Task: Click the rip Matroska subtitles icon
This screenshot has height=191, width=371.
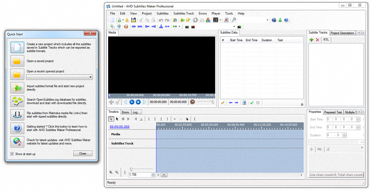Action: [x=17, y=115]
